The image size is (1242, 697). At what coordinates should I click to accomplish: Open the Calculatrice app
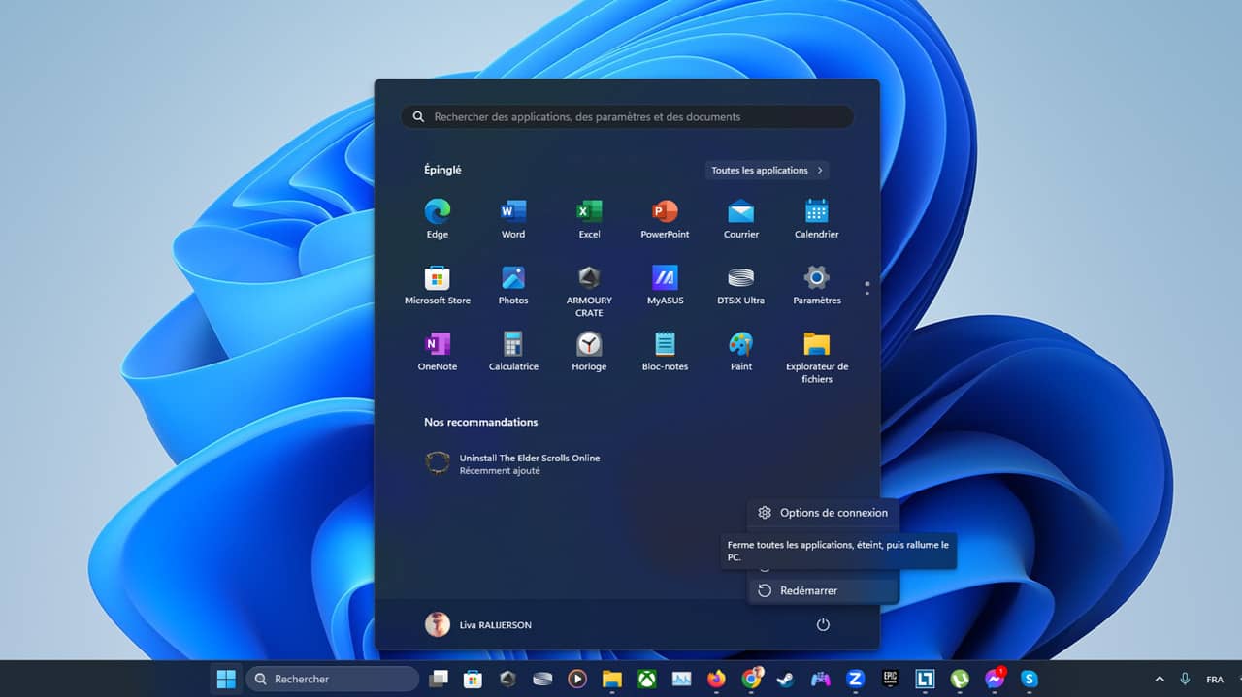click(x=513, y=351)
